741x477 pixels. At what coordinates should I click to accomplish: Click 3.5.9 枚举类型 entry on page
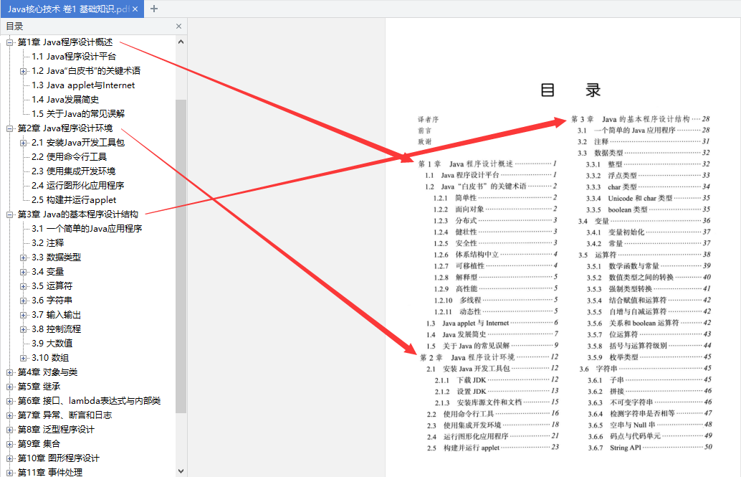point(649,357)
